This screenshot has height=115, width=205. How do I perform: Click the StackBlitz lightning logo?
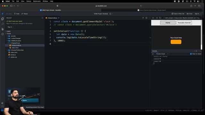pos(3,14)
